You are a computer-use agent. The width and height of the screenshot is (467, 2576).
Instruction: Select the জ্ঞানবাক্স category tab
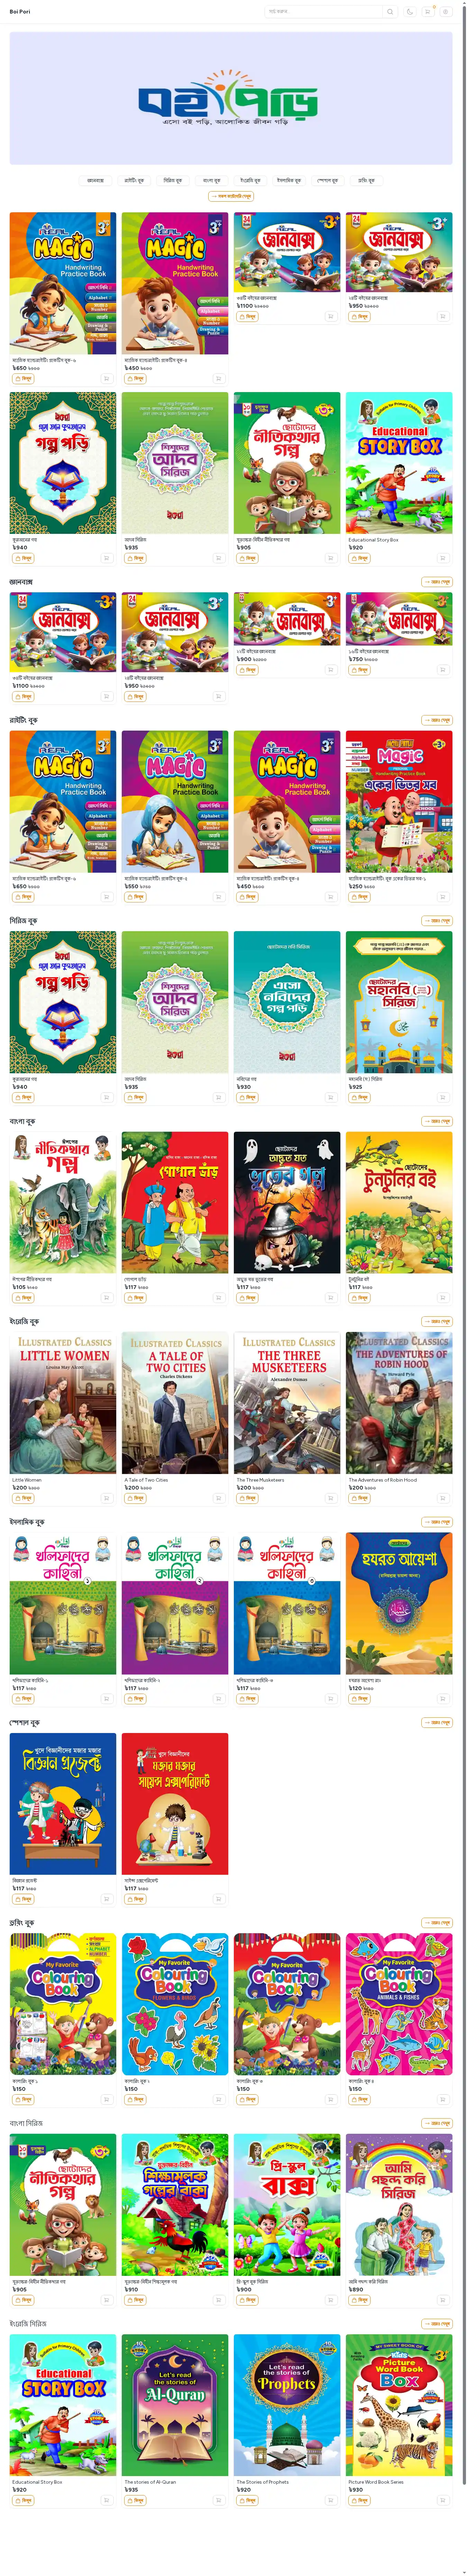coord(95,181)
